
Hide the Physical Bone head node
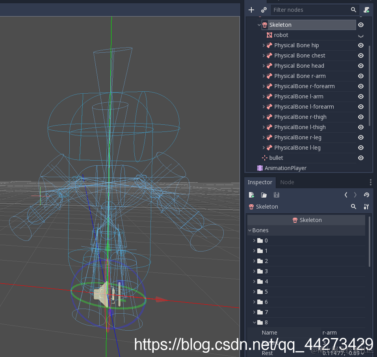[x=360, y=66]
